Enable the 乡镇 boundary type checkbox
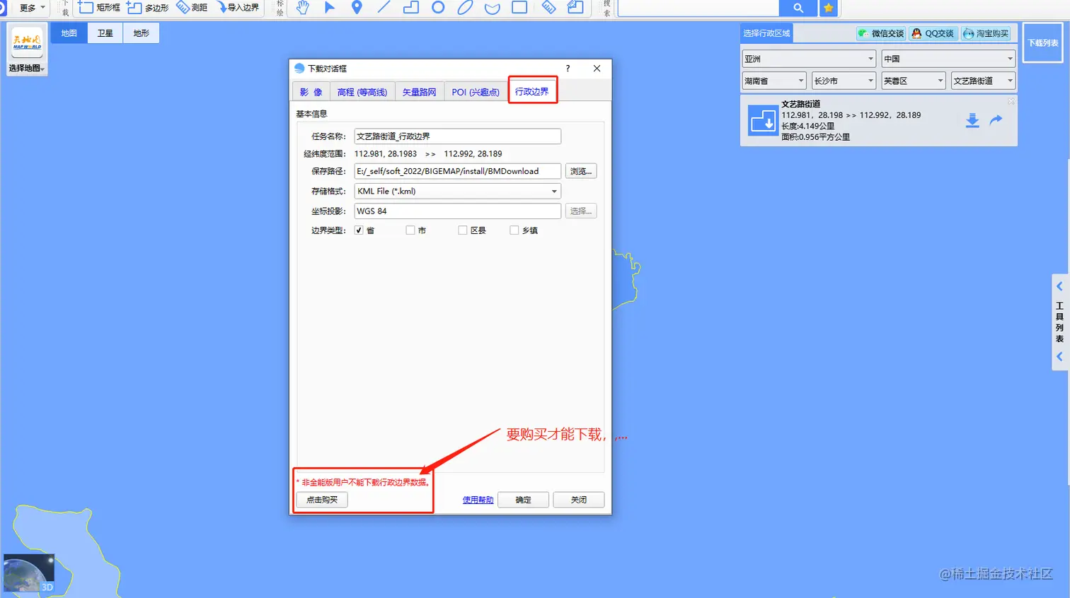 click(x=514, y=230)
